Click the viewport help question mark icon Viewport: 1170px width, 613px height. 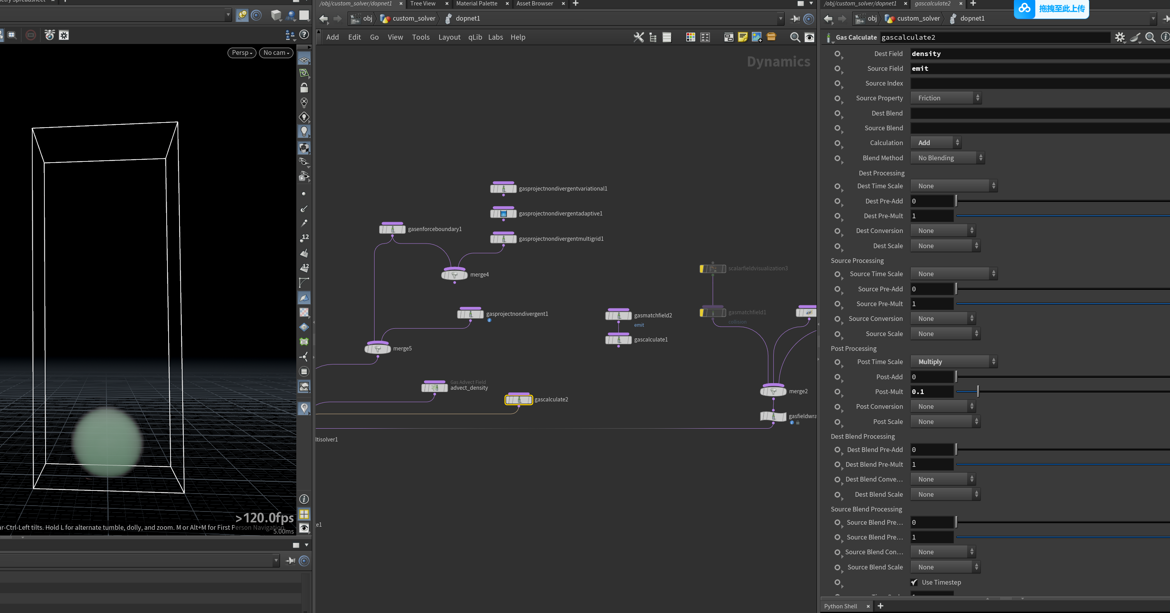point(304,35)
